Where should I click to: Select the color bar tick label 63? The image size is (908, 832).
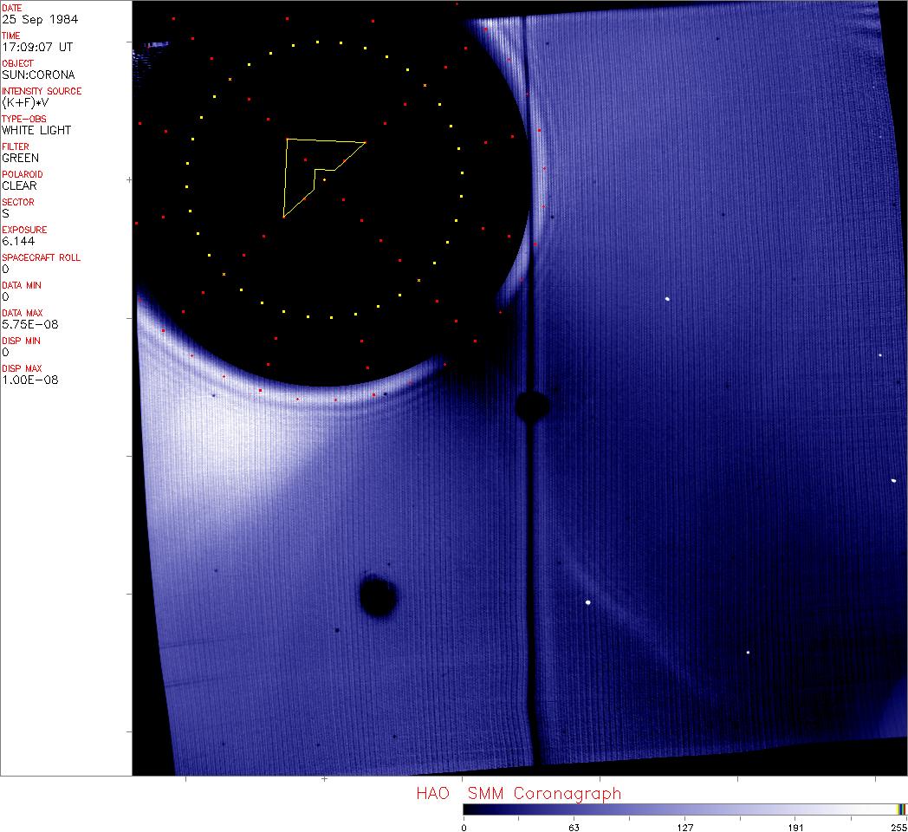tap(574, 827)
